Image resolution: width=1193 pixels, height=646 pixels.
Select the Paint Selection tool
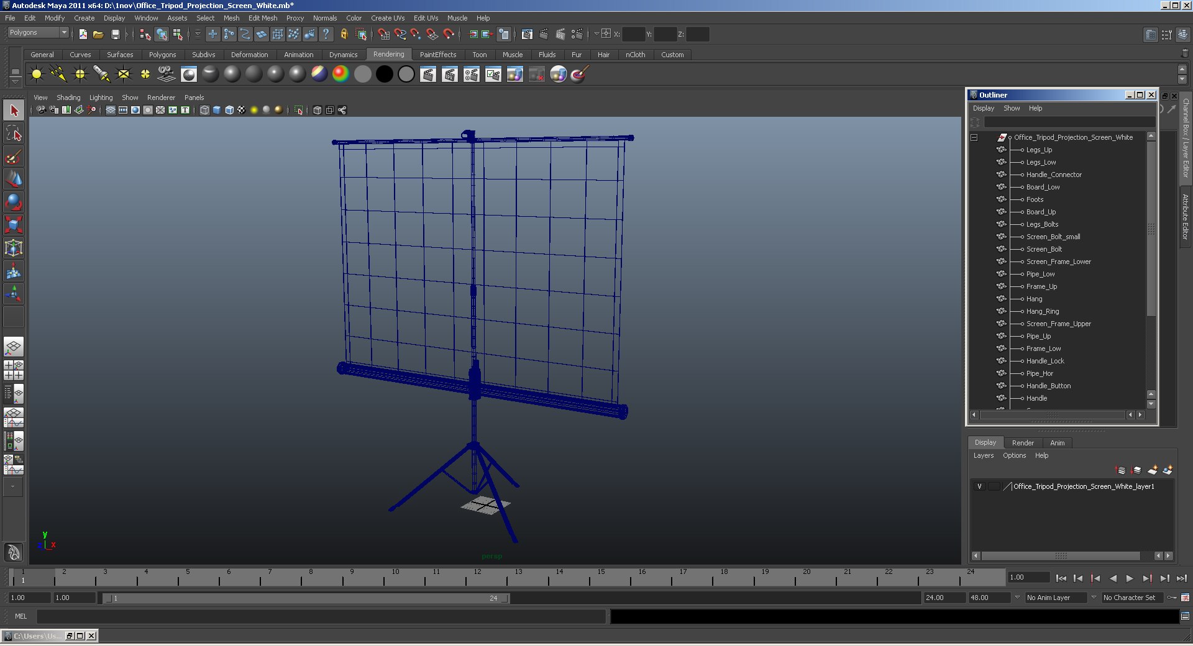tap(14, 157)
